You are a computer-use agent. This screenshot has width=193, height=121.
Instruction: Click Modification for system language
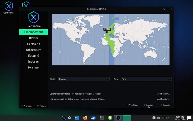(163, 94)
